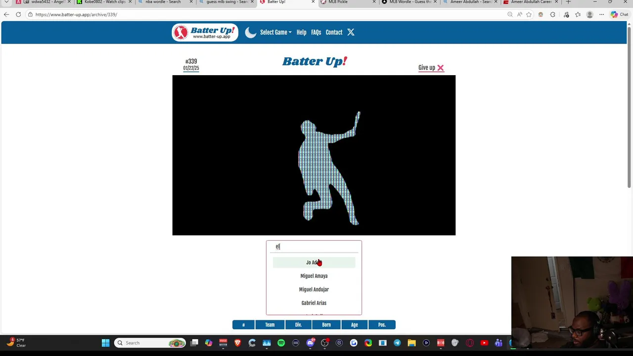
Task: Click the Div. column header
Action: coord(298,325)
